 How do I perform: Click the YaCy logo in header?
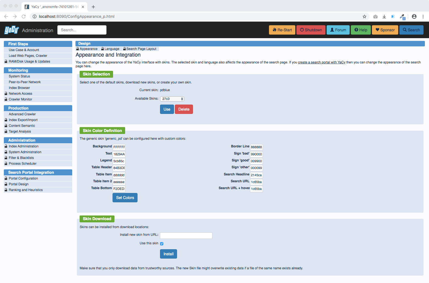(x=12, y=30)
